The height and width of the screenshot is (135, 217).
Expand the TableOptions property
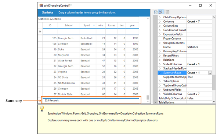click(160, 81)
